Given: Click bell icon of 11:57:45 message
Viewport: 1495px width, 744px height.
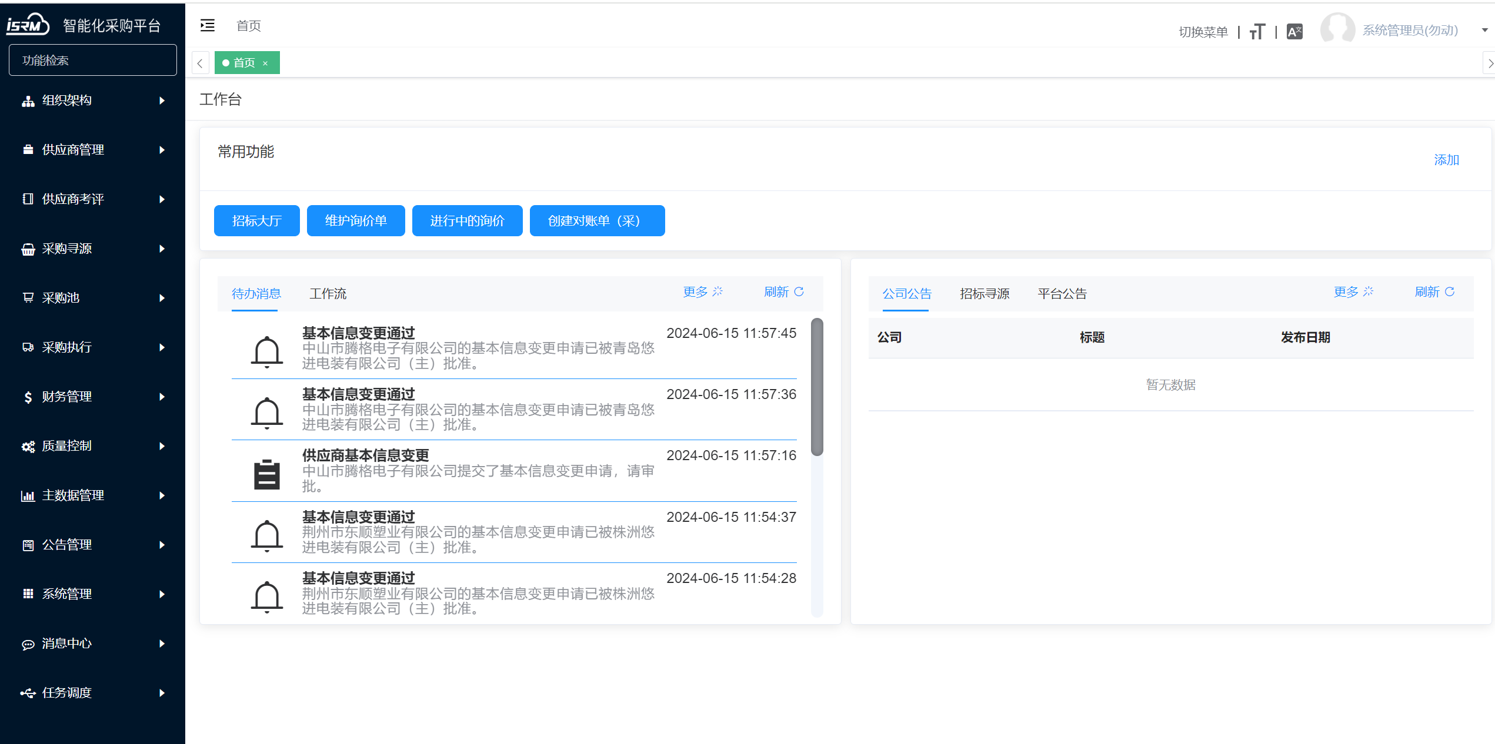Looking at the screenshot, I should [267, 352].
